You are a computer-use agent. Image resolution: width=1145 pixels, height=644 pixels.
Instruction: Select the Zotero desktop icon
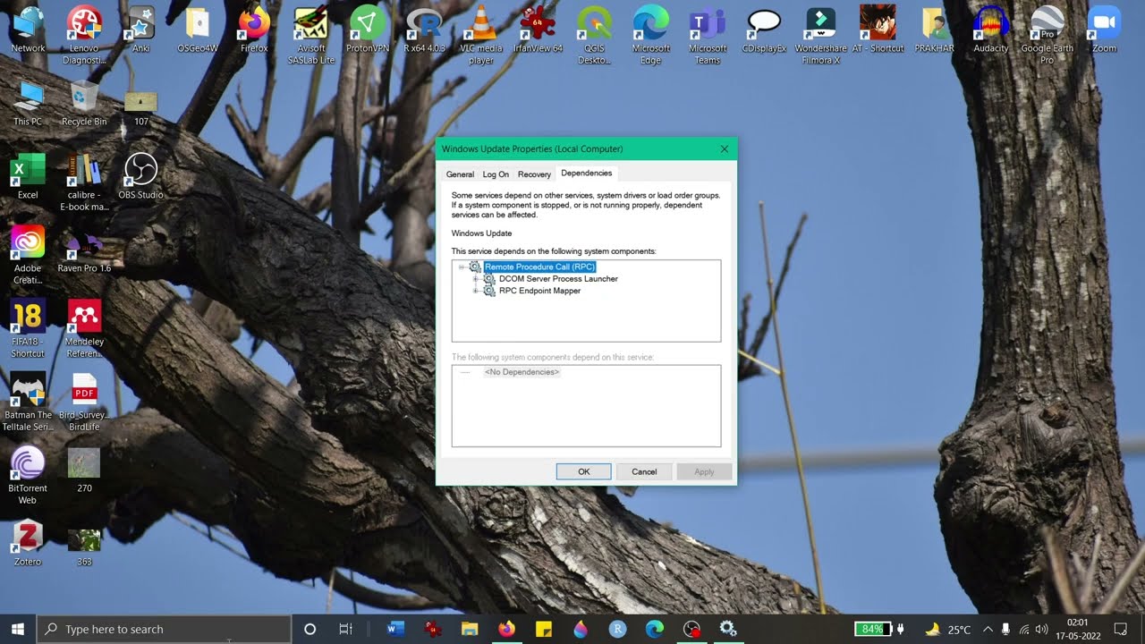coord(28,543)
